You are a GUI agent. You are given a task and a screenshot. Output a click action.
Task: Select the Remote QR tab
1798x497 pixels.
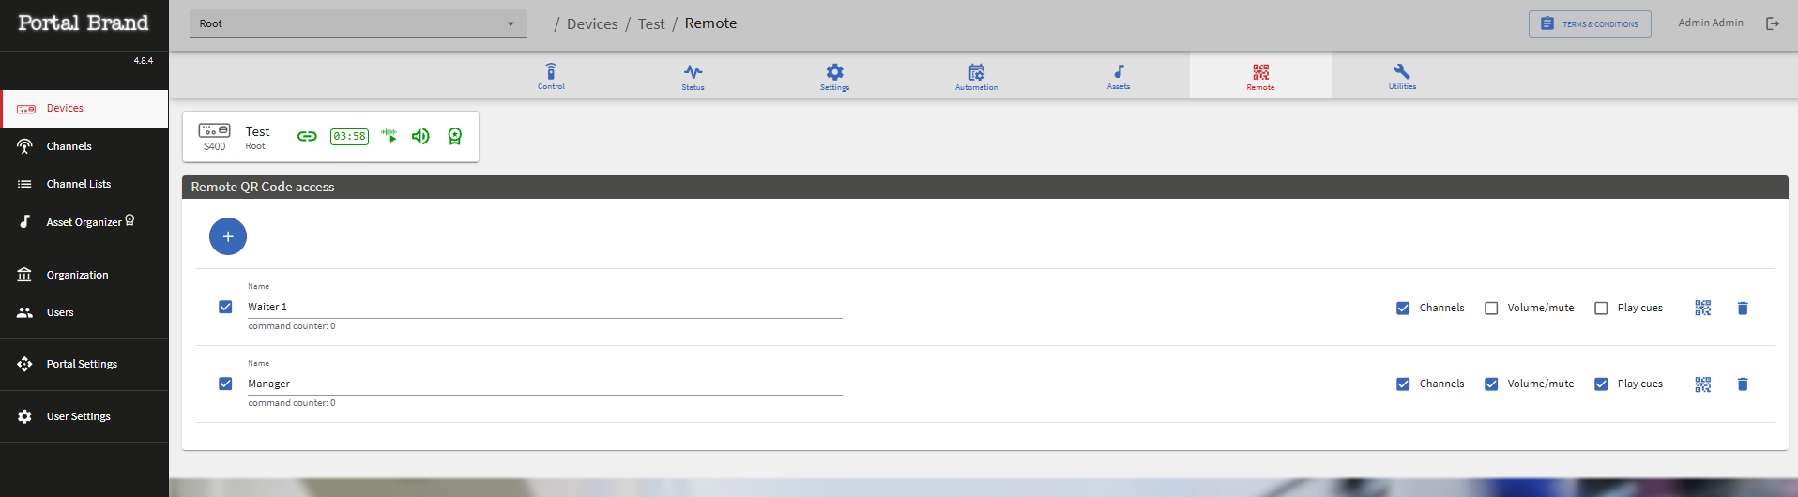click(1260, 75)
